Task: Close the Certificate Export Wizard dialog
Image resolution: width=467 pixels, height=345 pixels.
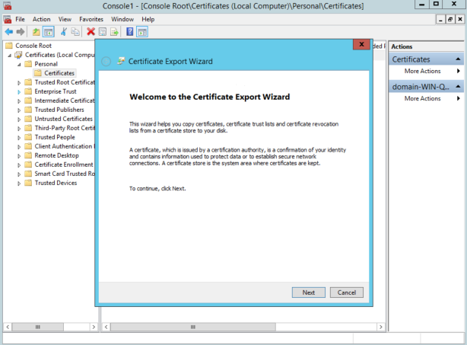Action: [361, 44]
